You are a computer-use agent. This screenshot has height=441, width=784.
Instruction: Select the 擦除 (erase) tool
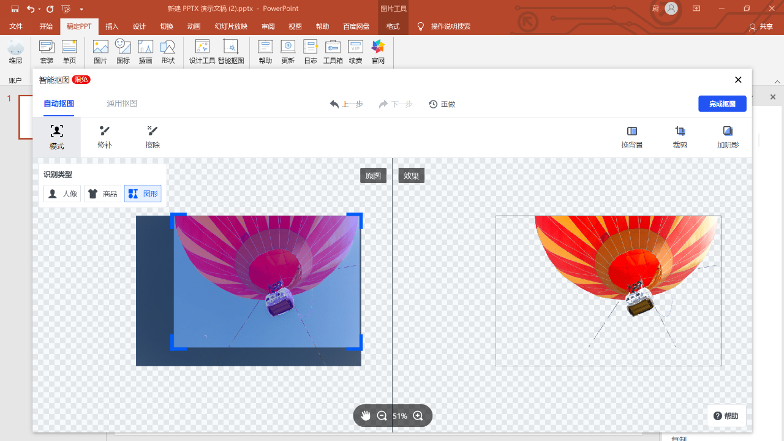(151, 136)
